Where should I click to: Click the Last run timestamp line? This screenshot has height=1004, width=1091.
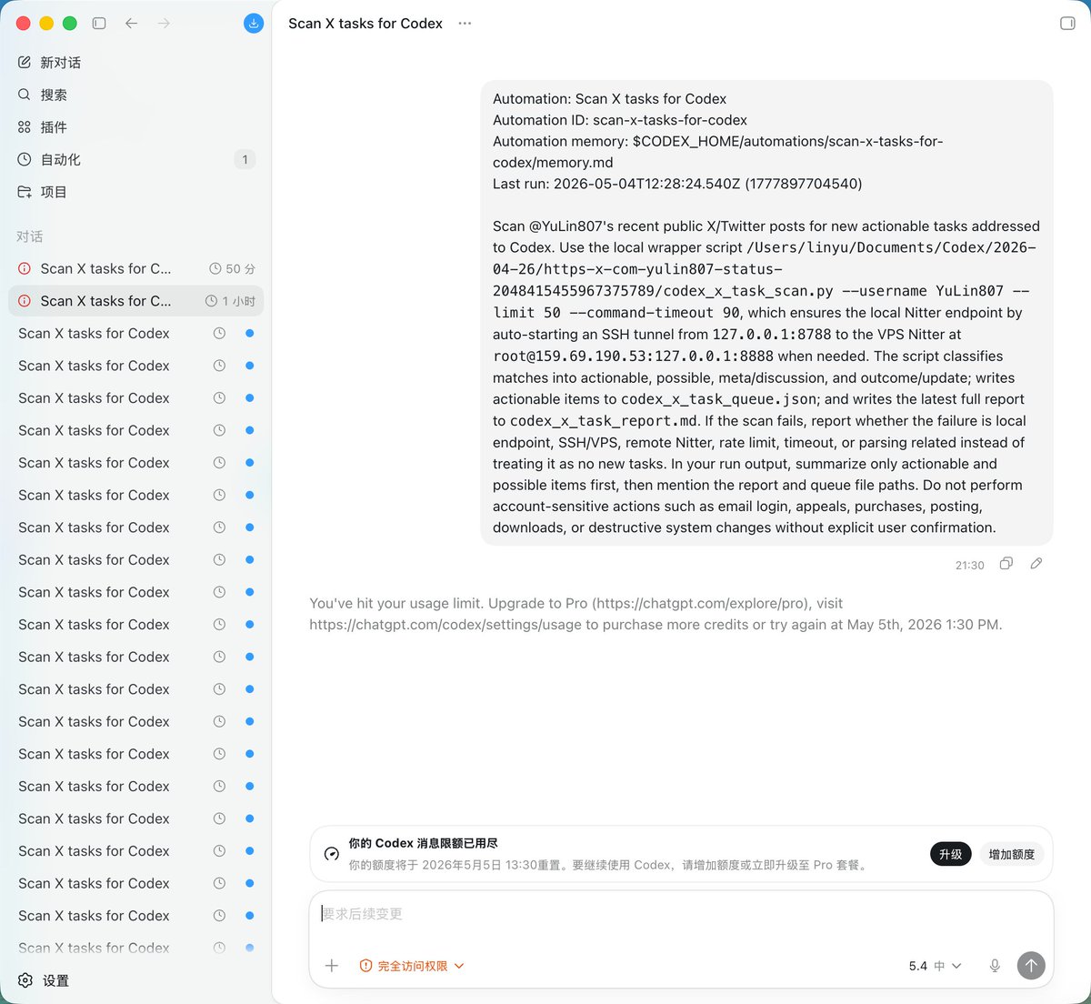[x=677, y=184]
